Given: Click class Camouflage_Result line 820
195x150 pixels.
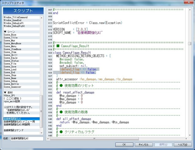Looking at the screenshot, I should click(x=72, y=53).
